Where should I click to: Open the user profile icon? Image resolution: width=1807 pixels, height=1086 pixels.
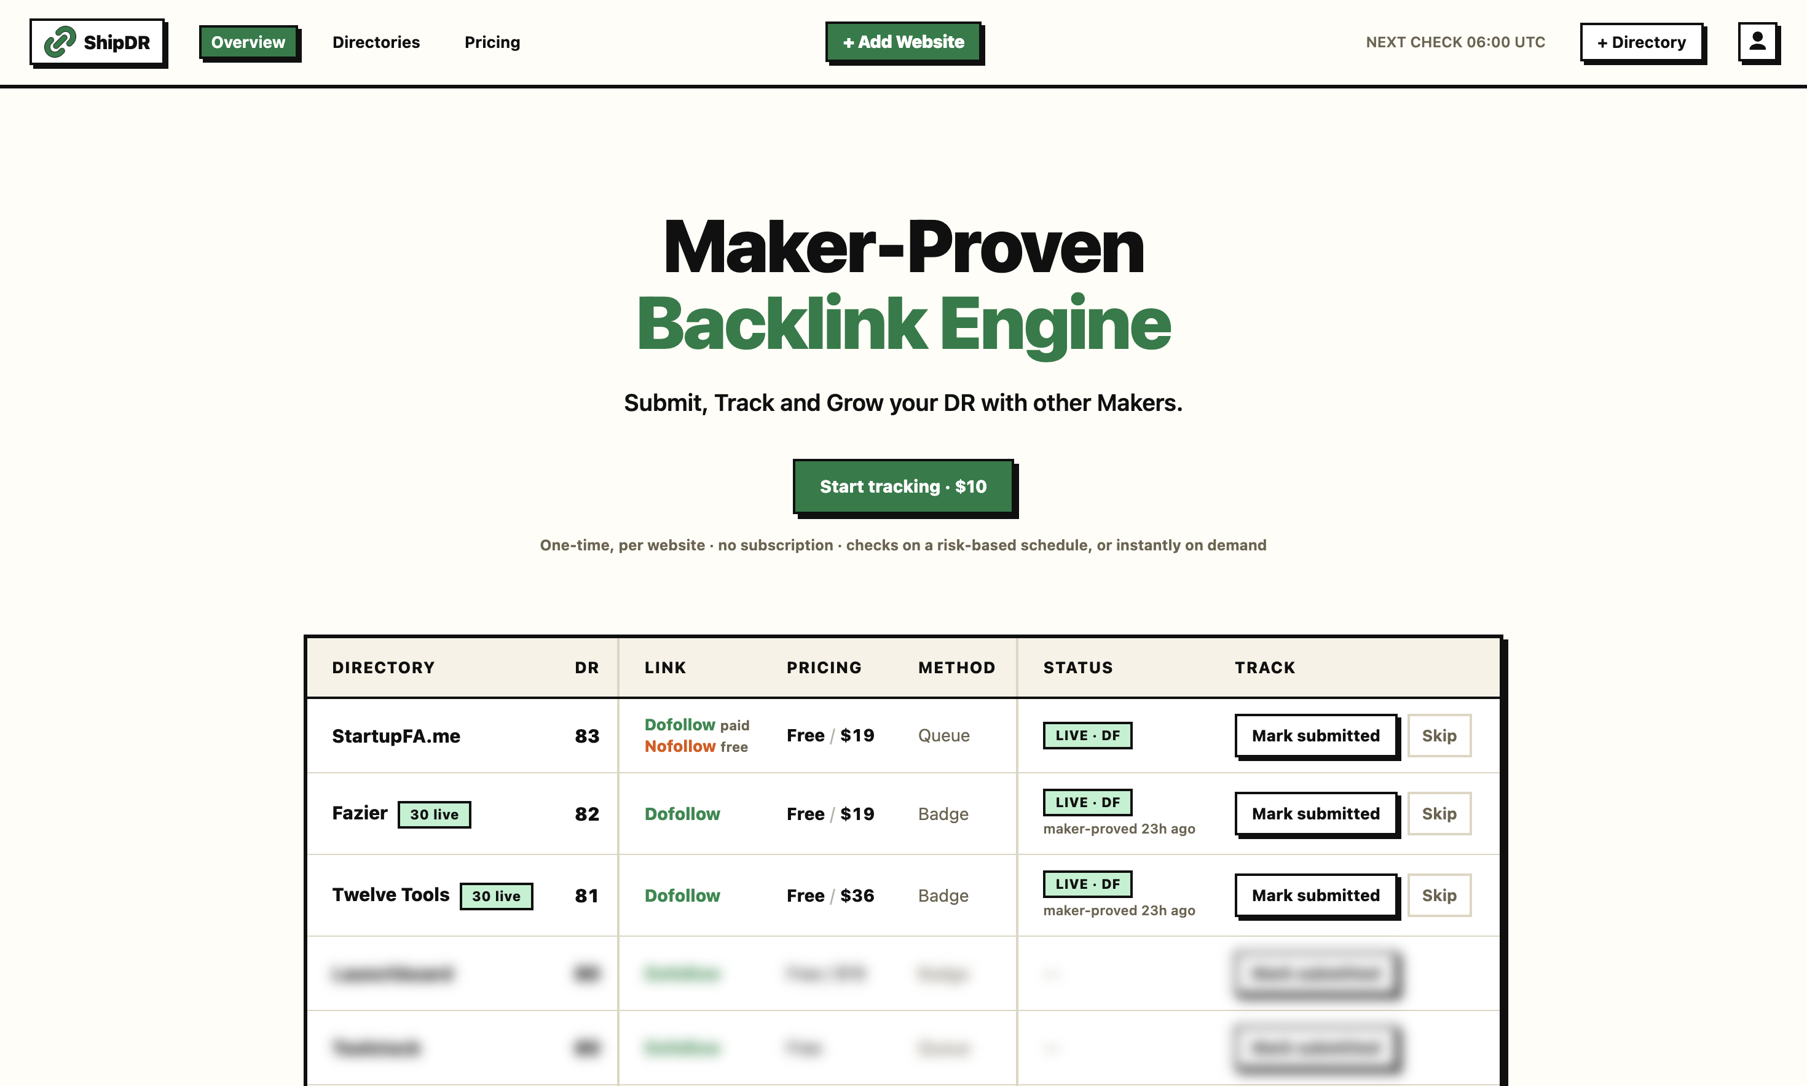(x=1757, y=42)
